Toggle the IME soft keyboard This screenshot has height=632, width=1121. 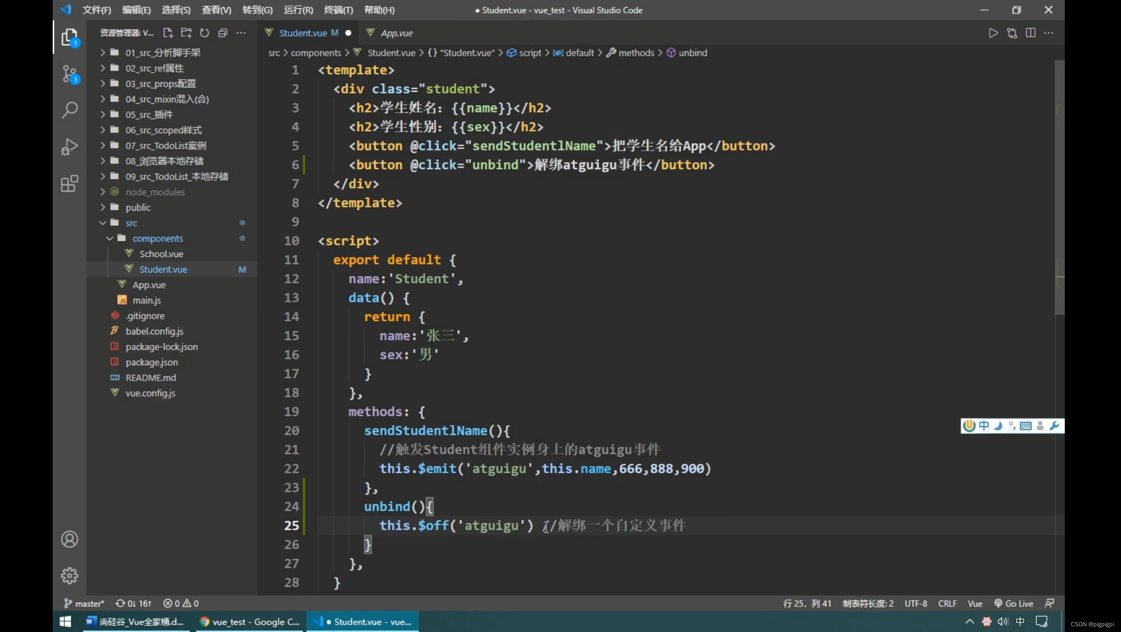pos(1026,425)
